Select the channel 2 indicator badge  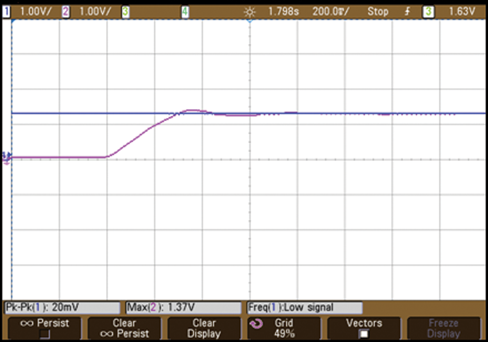(65, 12)
